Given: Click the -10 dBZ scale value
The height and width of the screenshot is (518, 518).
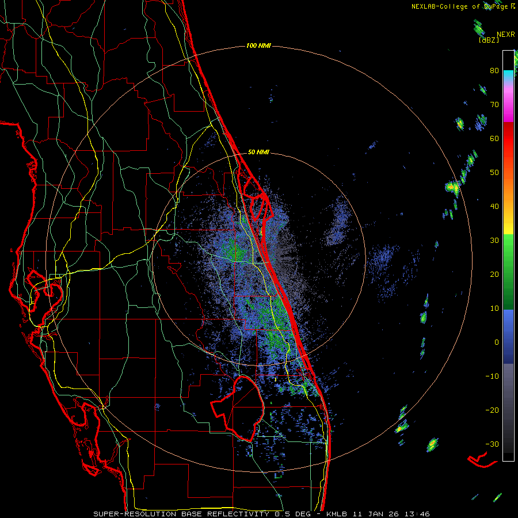Looking at the screenshot, I should 492,376.
